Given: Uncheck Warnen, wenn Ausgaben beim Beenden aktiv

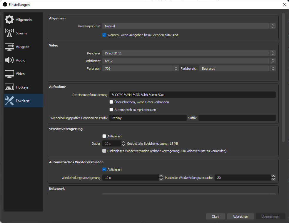Looking at the screenshot, I should coord(104,35).
